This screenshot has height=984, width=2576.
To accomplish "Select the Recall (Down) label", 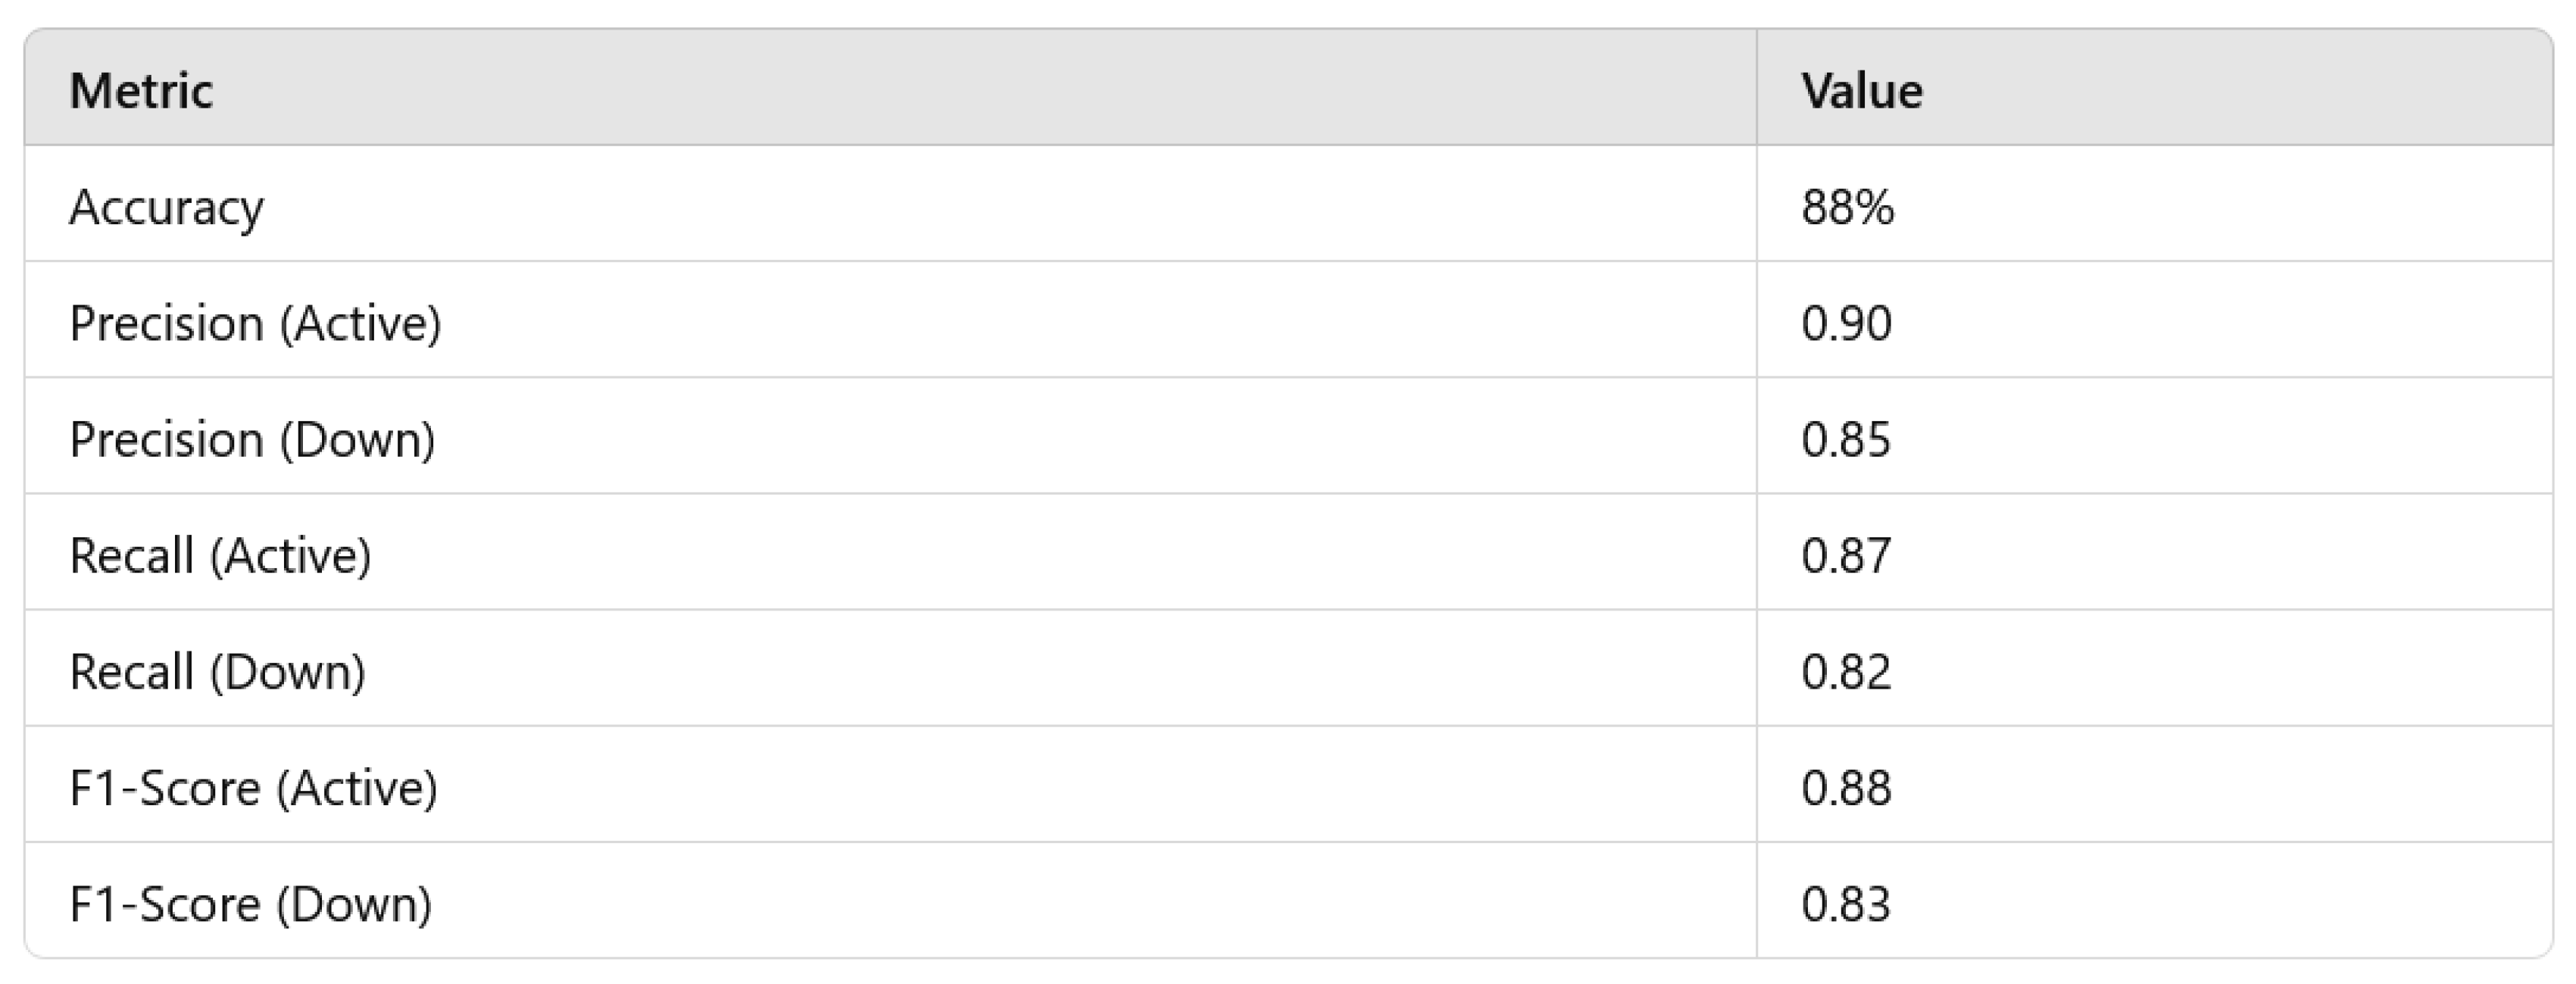I will pos(217,672).
